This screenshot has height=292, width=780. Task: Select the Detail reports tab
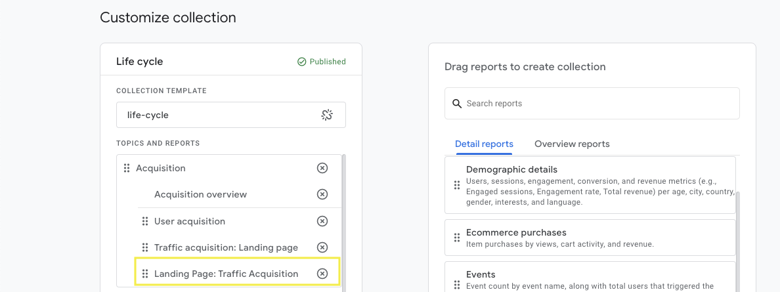[x=484, y=144]
